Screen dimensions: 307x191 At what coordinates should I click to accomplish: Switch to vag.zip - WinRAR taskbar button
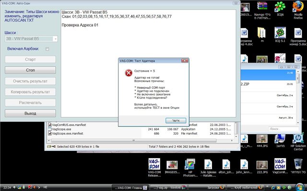click(169, 188)
